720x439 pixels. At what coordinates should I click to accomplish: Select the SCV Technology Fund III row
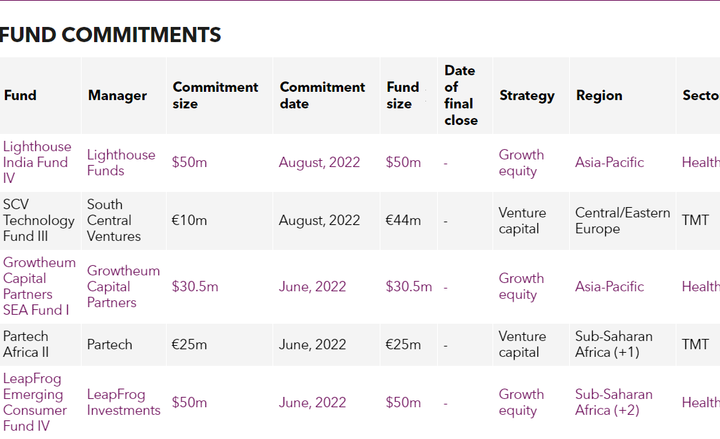coord(39,220)
